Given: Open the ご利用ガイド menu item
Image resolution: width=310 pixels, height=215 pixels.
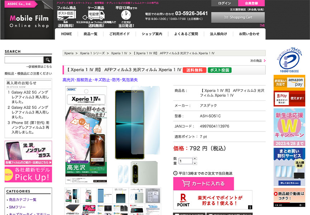Looking at the screenshot, I should click(119, 34).
